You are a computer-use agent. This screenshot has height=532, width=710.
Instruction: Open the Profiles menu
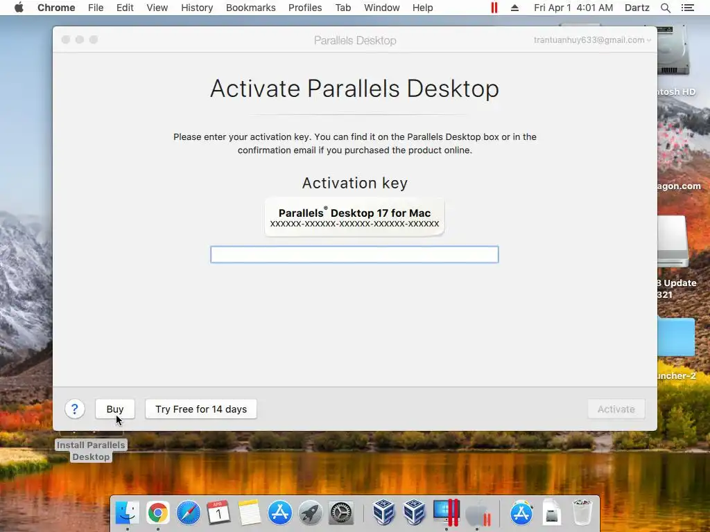pos(305,8)
